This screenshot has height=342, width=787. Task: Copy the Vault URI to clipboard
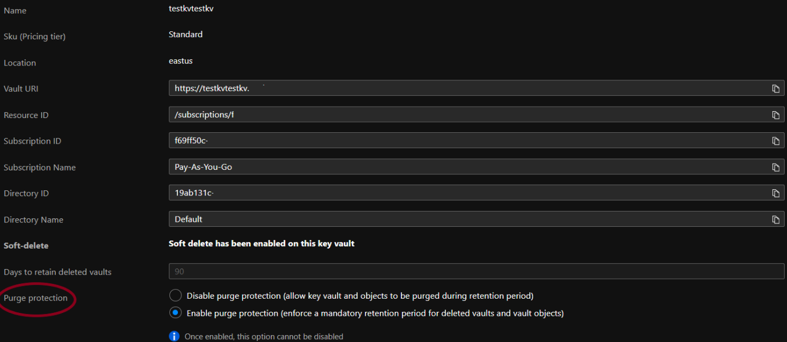776,88
